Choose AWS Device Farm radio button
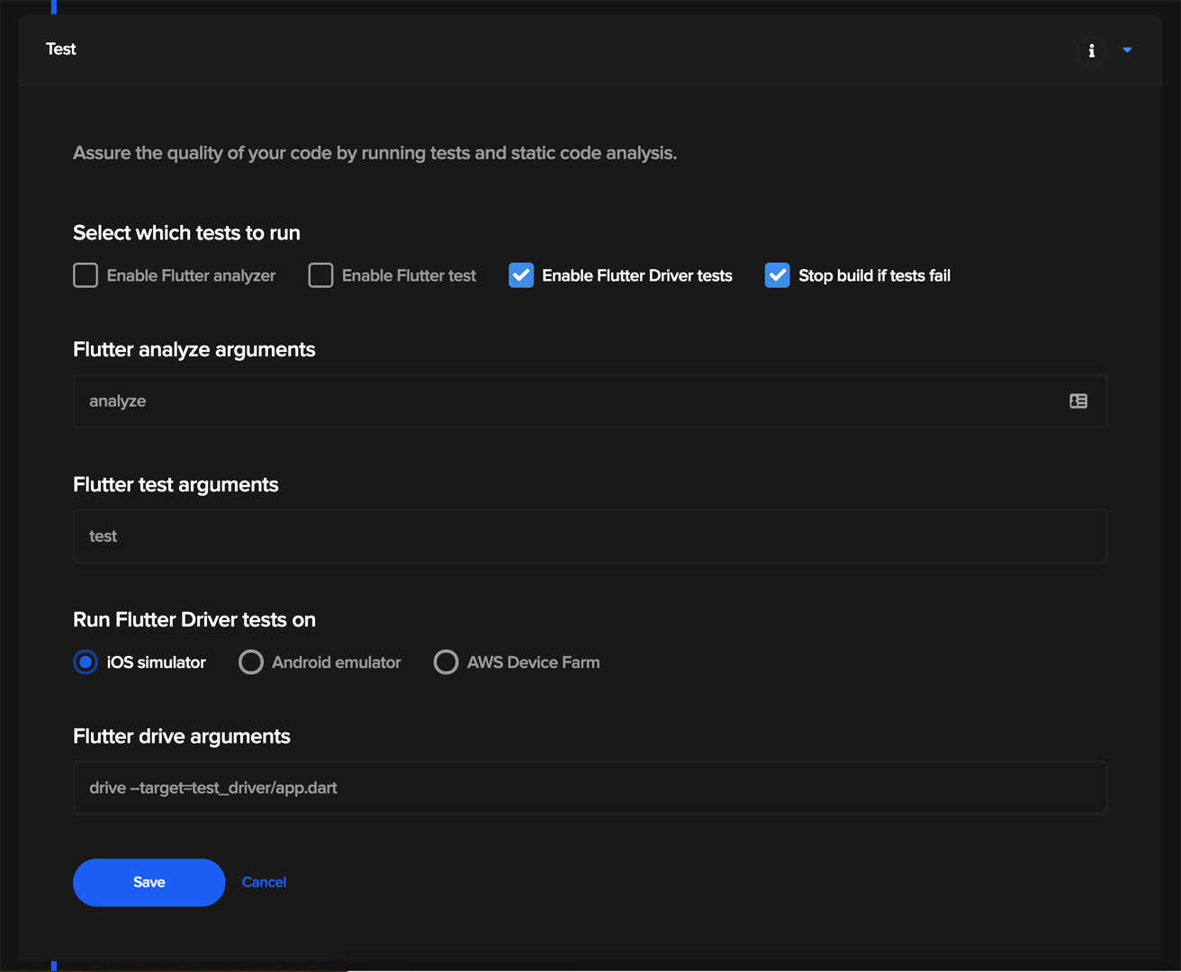The image size is (1181, 972). [x=446, y=662]
